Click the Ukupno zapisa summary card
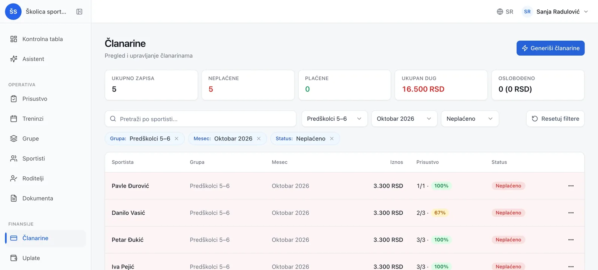 click(x=151, y=85)
